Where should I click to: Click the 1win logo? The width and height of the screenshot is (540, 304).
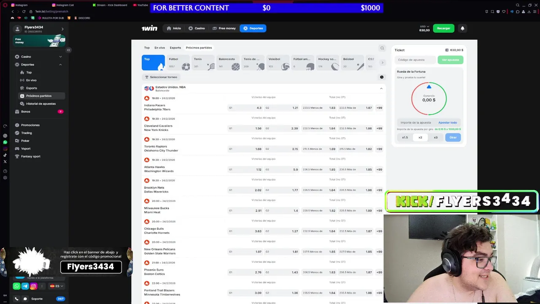point(149,28)
